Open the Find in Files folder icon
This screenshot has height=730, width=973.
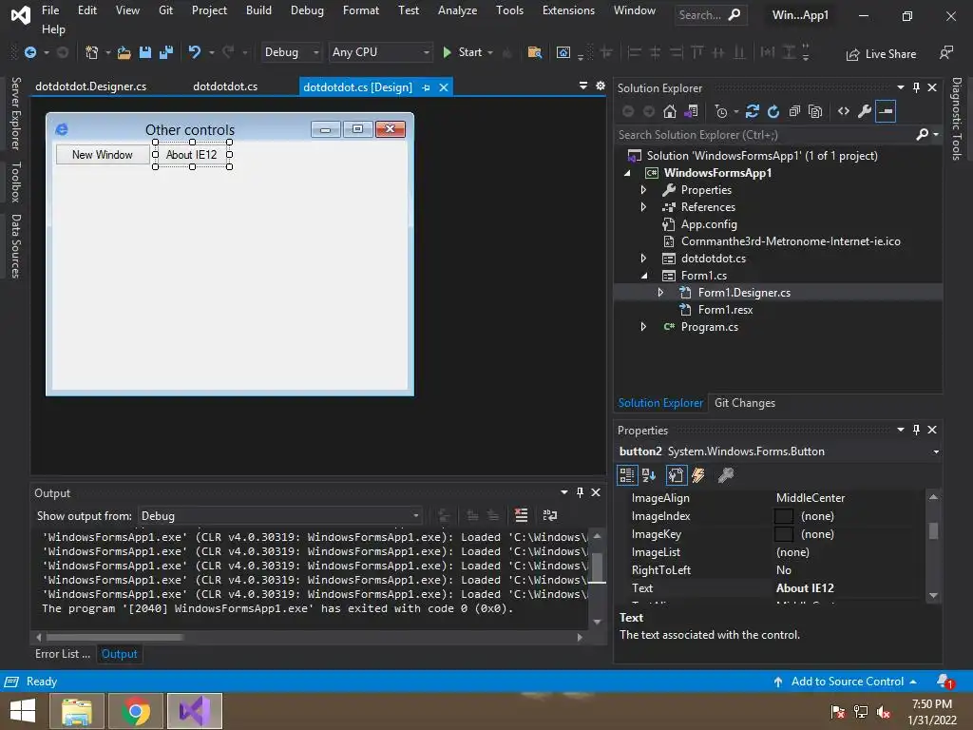tap(534, 53)
